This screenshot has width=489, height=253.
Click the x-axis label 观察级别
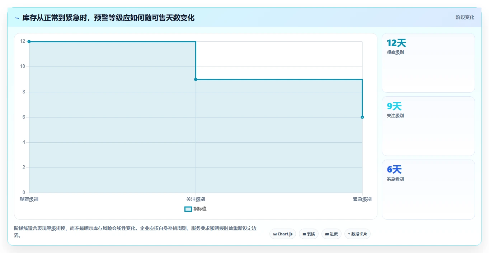[x=29, y=199]
